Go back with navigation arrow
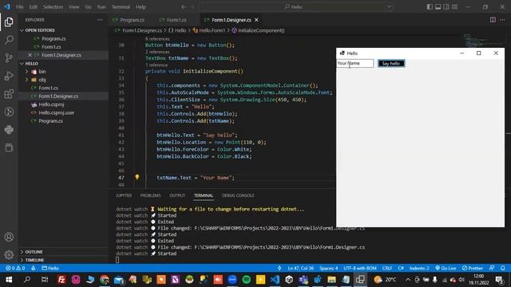Viewport: 511px width, 287px height. click(184, 7)
